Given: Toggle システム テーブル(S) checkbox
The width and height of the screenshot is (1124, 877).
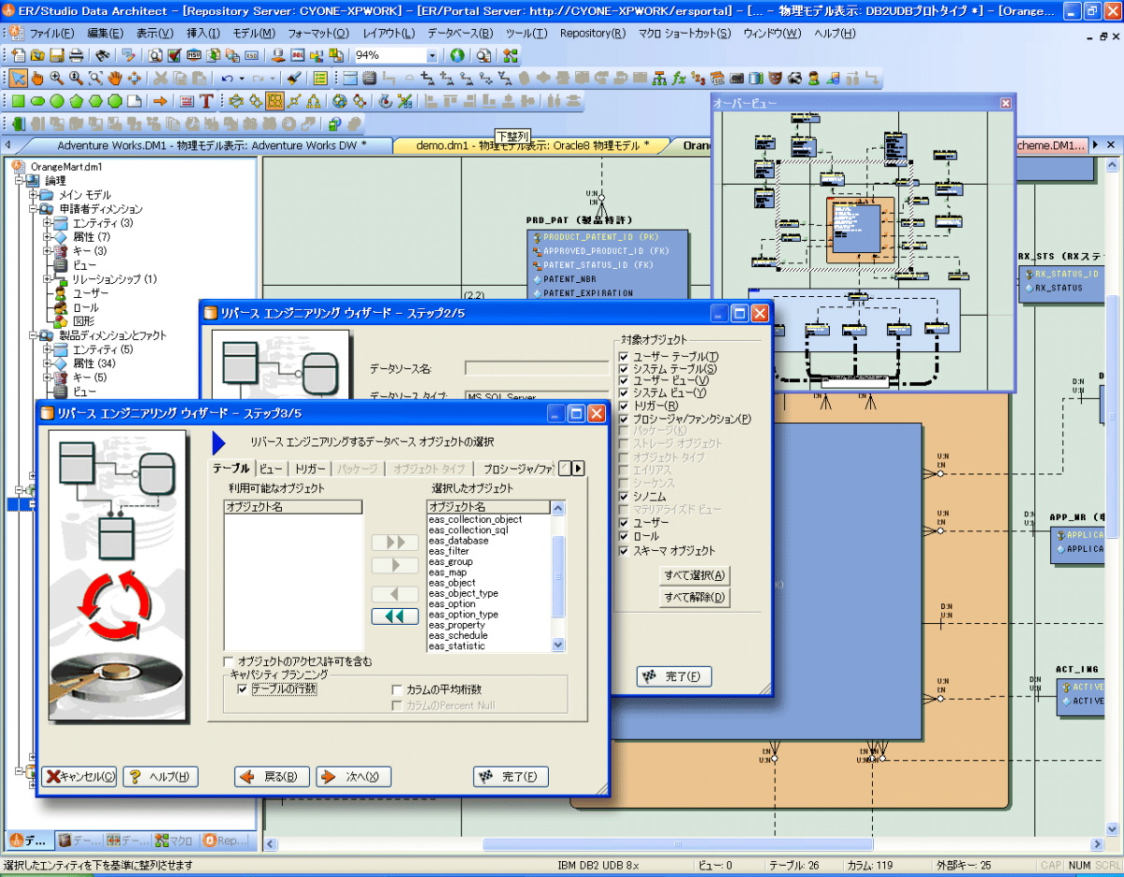Looking at the screenshot, I should click(624, 369).
